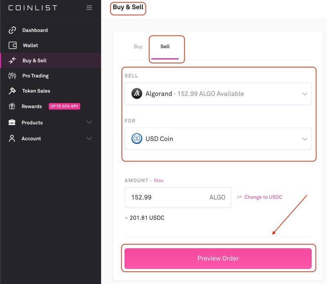Click the Pro Trading candlestick icon

tap(12, 76)
